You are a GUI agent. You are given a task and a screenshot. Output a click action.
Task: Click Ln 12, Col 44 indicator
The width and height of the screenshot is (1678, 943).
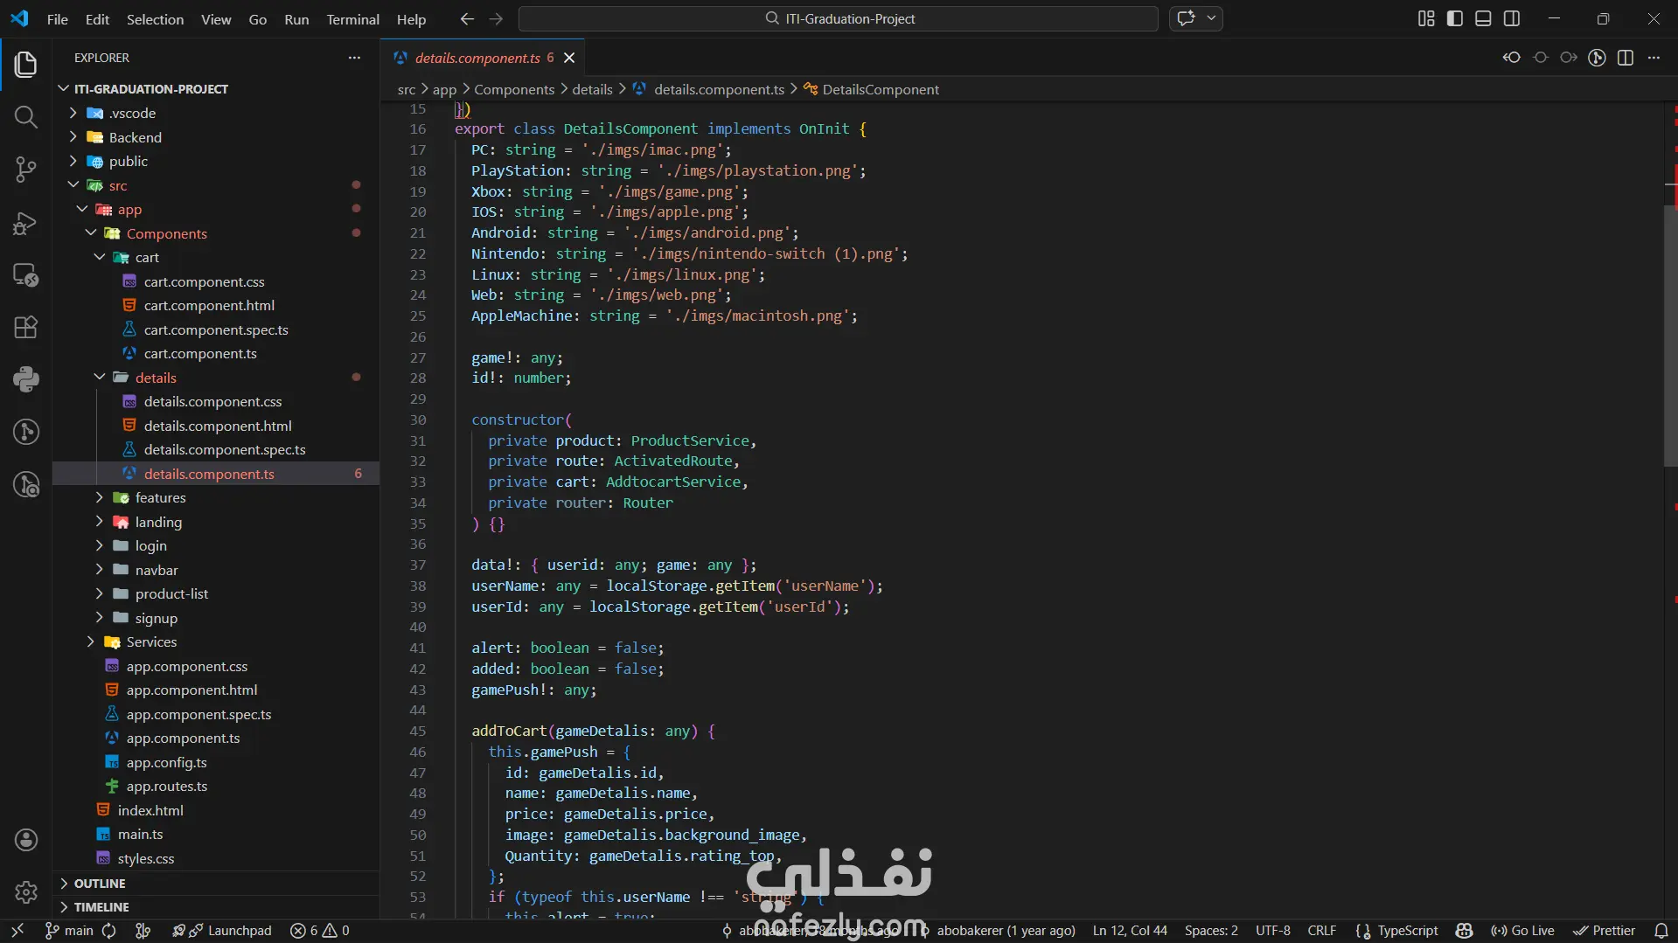(x=1130, y=931)
